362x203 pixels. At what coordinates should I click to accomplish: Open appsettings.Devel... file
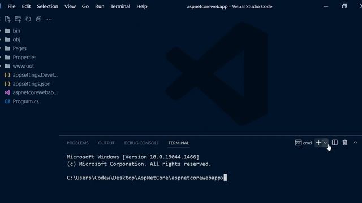click(35, 75)
